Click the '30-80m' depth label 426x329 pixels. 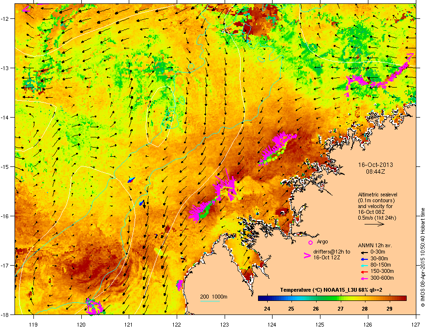pos(379,259)
